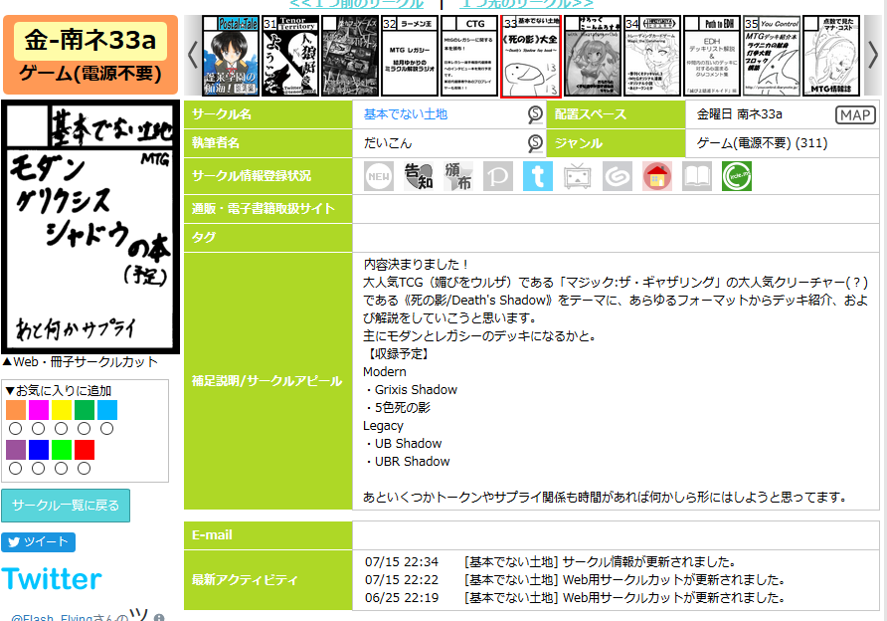The width and height of the screenshot is (887, 621).
Task: Click search icon beside circle name 基本でない土地
Action: click(535, 114)
